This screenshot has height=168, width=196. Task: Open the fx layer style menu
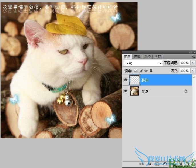pos(149,164)
